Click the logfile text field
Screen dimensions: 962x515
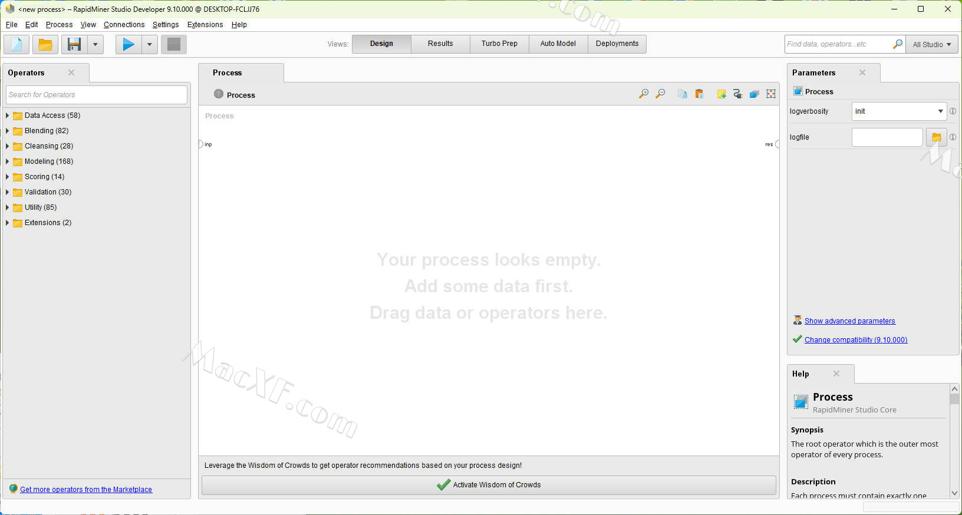[887, 137]
